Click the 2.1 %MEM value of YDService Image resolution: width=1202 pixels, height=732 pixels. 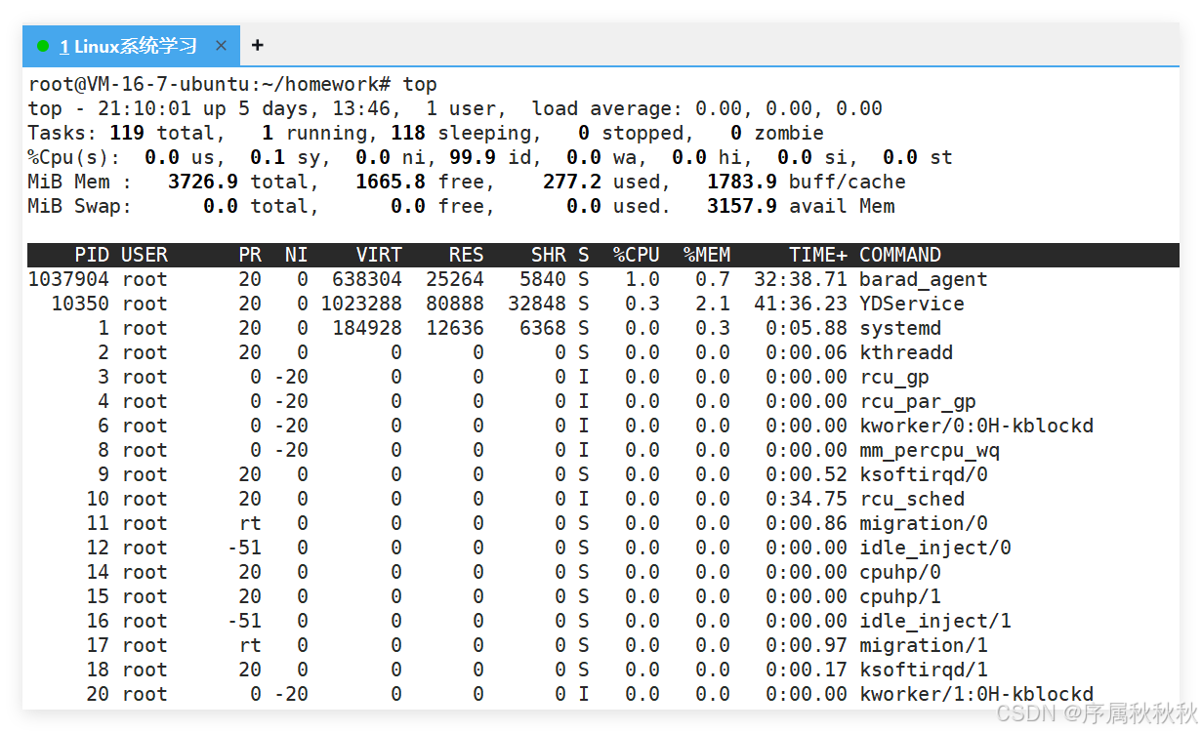pyautogui.click(x=713, y=304)
